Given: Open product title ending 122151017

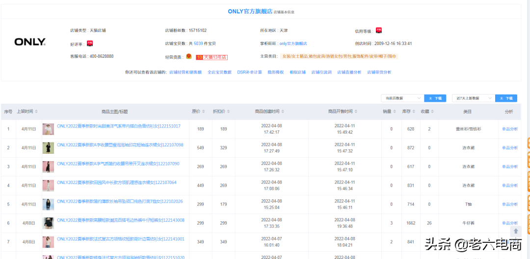Looking at the screenshot, I should pyautogui.click(x=119, y=126).
